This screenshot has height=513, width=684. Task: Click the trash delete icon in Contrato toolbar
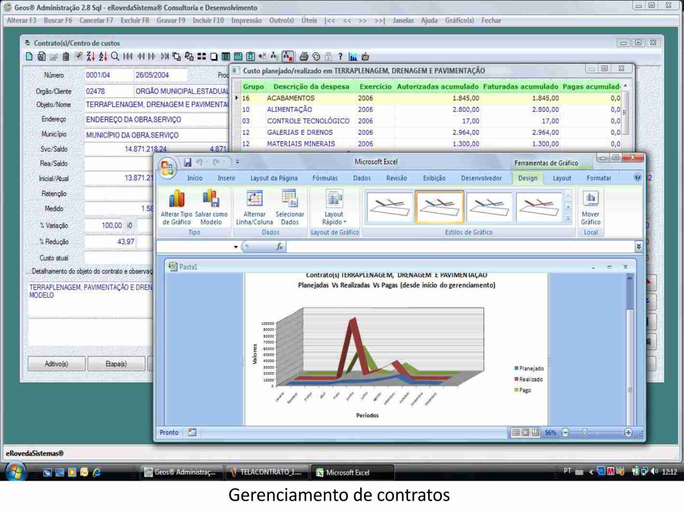(66, 56)
